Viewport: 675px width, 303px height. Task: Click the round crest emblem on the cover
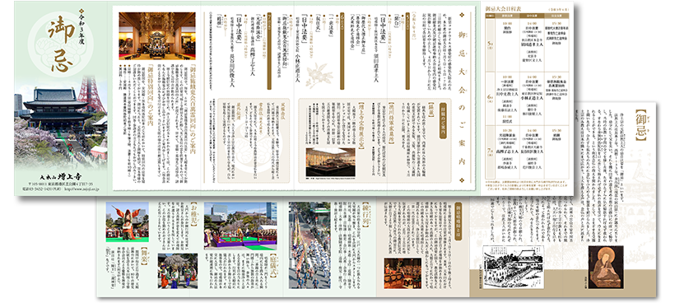pos(61,44)
